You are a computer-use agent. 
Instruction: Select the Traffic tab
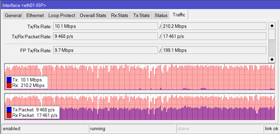coord(179,15)
